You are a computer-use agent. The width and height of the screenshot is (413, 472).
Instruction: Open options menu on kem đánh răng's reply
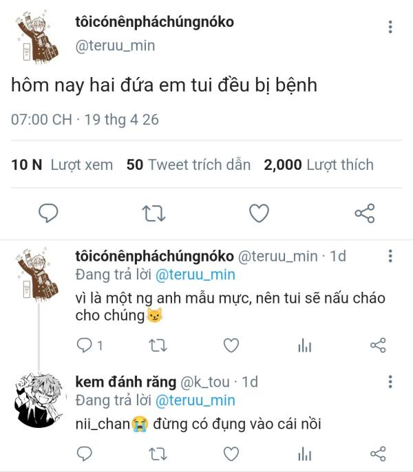[x=390, y=382]
